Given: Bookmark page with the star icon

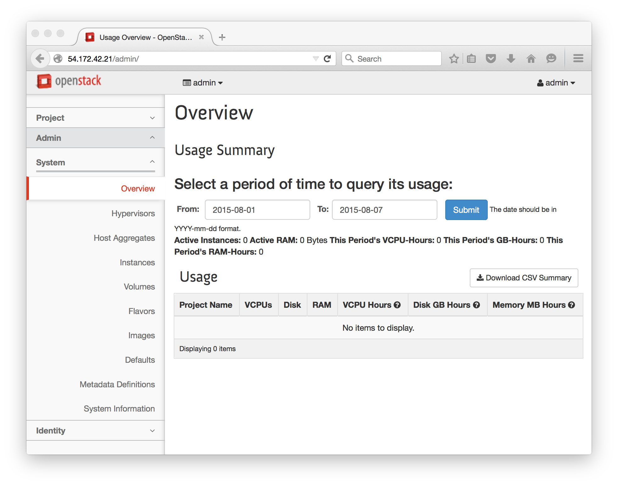Looking at the screenshot, I should 454,59.
